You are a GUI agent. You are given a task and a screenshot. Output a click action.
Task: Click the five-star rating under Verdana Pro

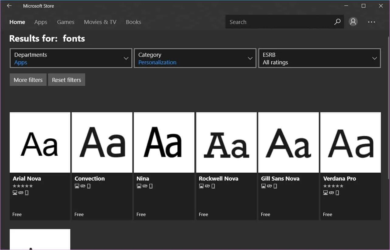[x=333, y=186]
